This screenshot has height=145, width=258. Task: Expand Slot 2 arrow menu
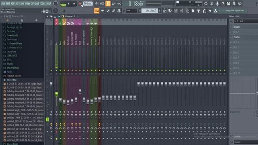click(231, 32)
